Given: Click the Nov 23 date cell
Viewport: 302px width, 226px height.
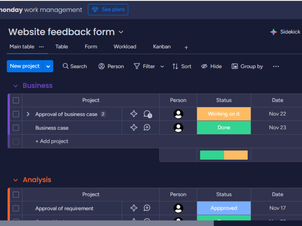Looking at the screenshot, I should (x=277, y=127).
